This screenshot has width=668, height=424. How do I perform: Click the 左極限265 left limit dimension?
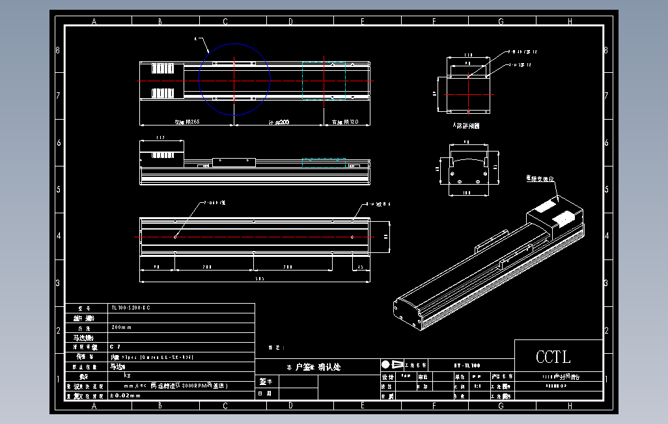click(x=187, y=122)
